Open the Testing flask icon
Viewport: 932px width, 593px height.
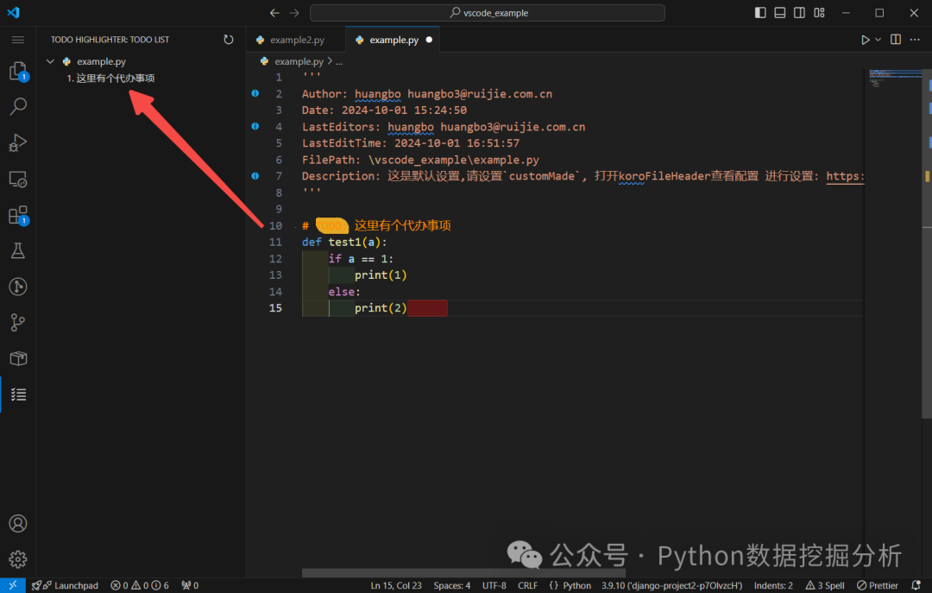(x=18, y=251)
